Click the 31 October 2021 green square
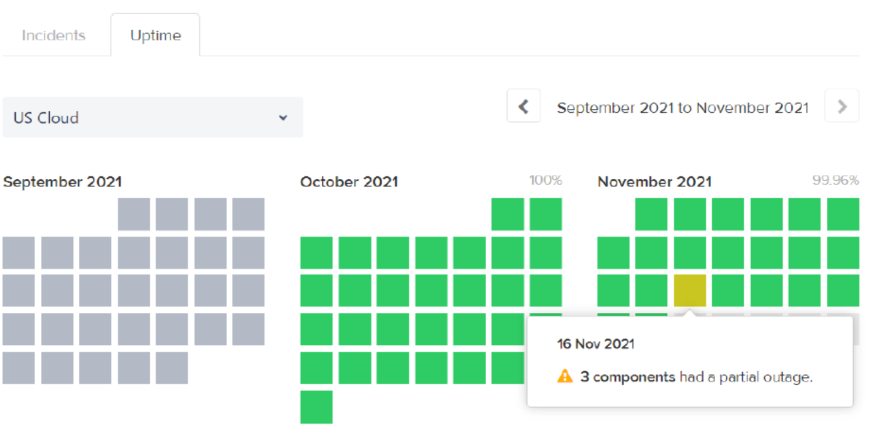The height and width of the screenshot is (435, 872). point(317,407)
